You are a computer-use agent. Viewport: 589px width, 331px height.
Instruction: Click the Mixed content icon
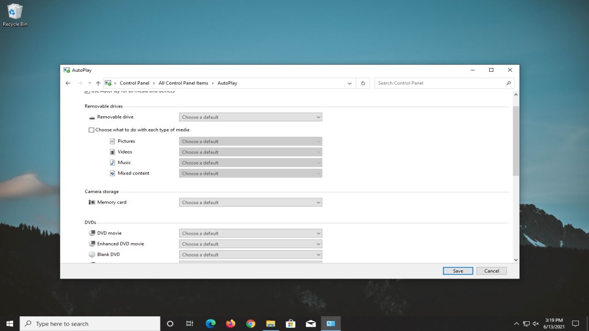pos(112,173)
